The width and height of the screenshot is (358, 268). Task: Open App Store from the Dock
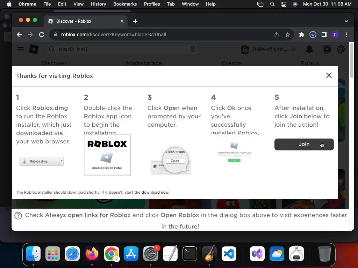[131, 254]
